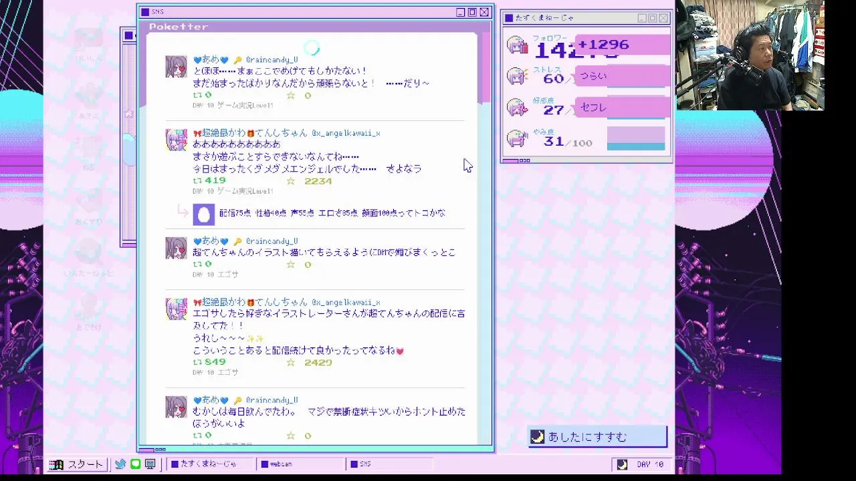Screen dimensions: 856x481
Task: Open @raincandy_U handle on the とほほ post
Action: 272,60
